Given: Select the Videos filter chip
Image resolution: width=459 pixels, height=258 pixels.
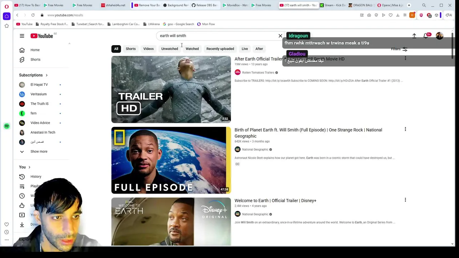Looking at the screenshot, I should coord(148,49).
